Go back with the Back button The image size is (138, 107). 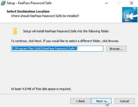tap(80, 101)
